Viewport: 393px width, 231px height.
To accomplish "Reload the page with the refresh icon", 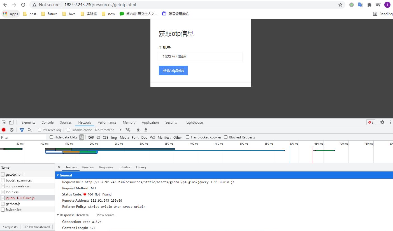I will (23, 5).
